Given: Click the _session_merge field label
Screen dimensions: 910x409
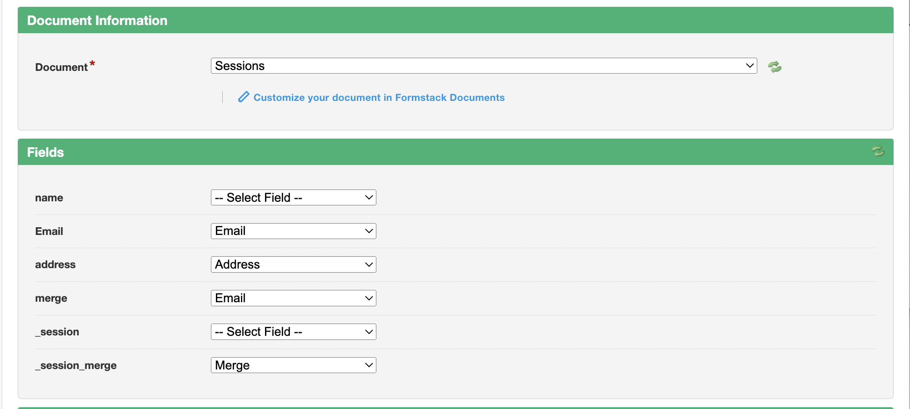Looking at the screenshot, I should coord(76,365).
